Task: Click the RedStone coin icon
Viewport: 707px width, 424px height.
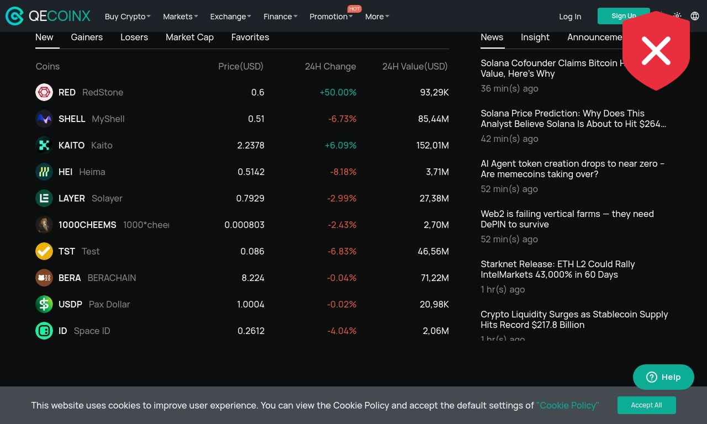Action: tap(44, 92)
